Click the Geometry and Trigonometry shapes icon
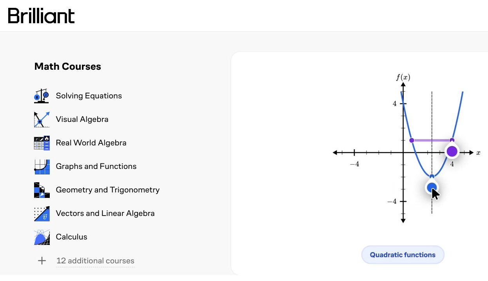The width and height of the screenshot is (488, 281). point(42,190)
